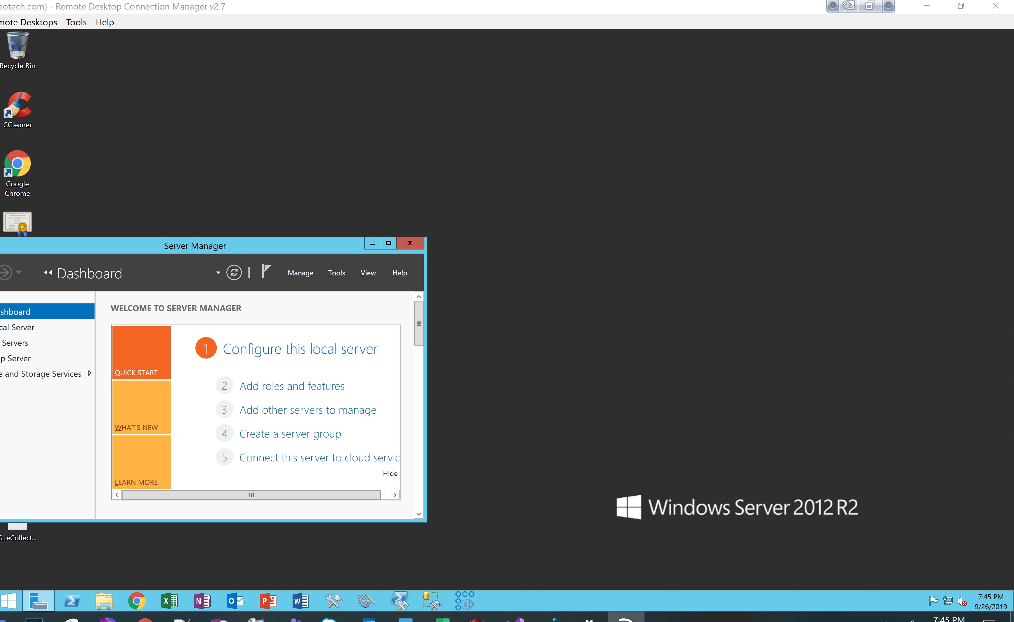This screenshot has width=1014, height=622.
Task: Click the right dot button on the RDCMan connection bar
Action: pyautogui.click(x=888, y=6)
